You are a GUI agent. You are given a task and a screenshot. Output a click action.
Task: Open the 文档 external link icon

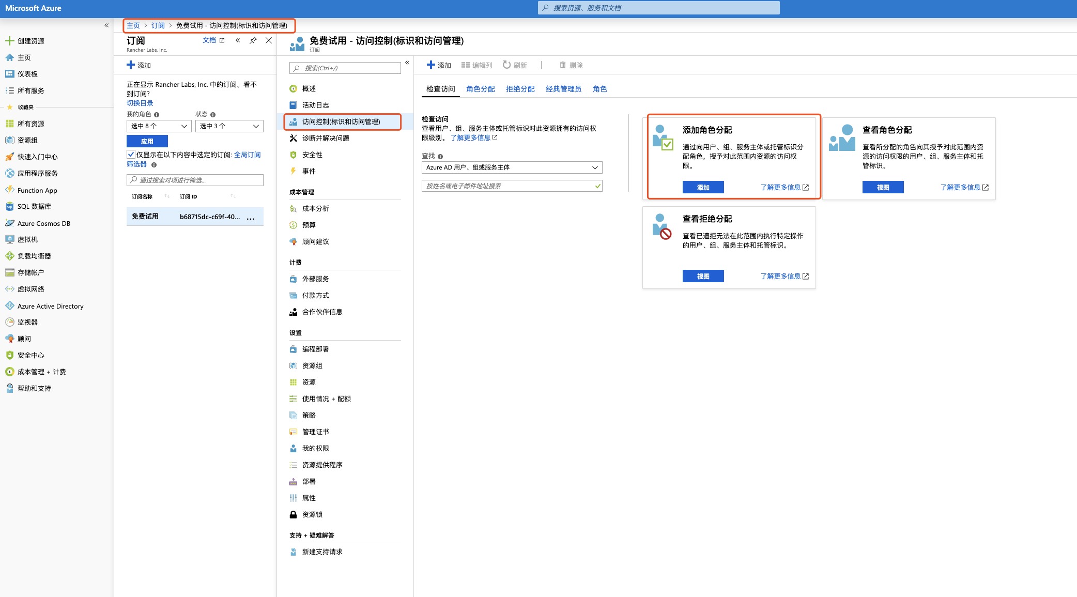pos(222,40)
